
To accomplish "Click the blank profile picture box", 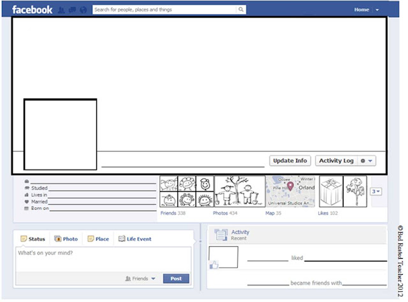I will tap(61, 134).
